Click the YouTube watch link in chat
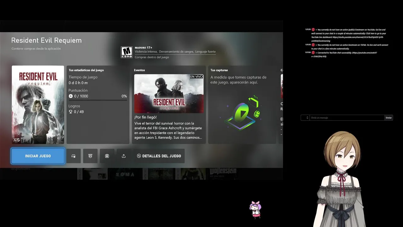The image size is (403, 227). (x=344, y=55)
